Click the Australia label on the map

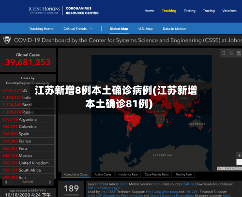tap(197, 124)
